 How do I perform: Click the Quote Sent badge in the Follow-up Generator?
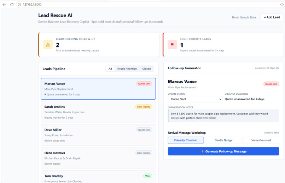point(271,84)
